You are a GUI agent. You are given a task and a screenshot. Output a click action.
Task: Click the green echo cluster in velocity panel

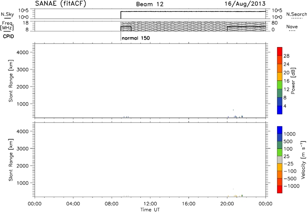(242, 196)
